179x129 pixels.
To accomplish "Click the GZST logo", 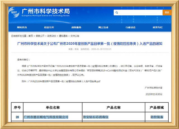I will coord(14,12).
